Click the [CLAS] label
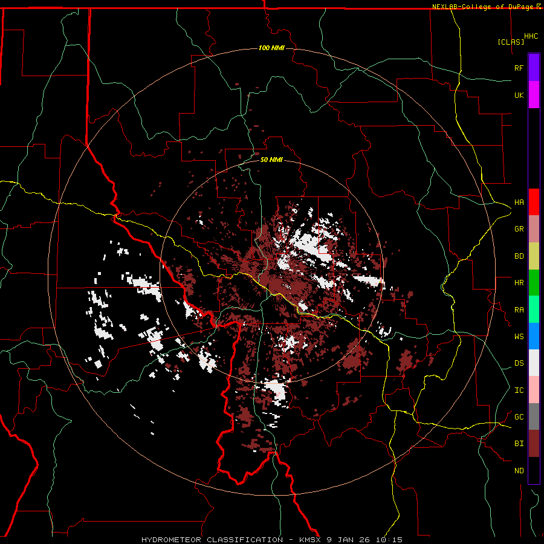The width and height of the screenshot is (544, 544). pyautogui.click(x=511, y=42)
